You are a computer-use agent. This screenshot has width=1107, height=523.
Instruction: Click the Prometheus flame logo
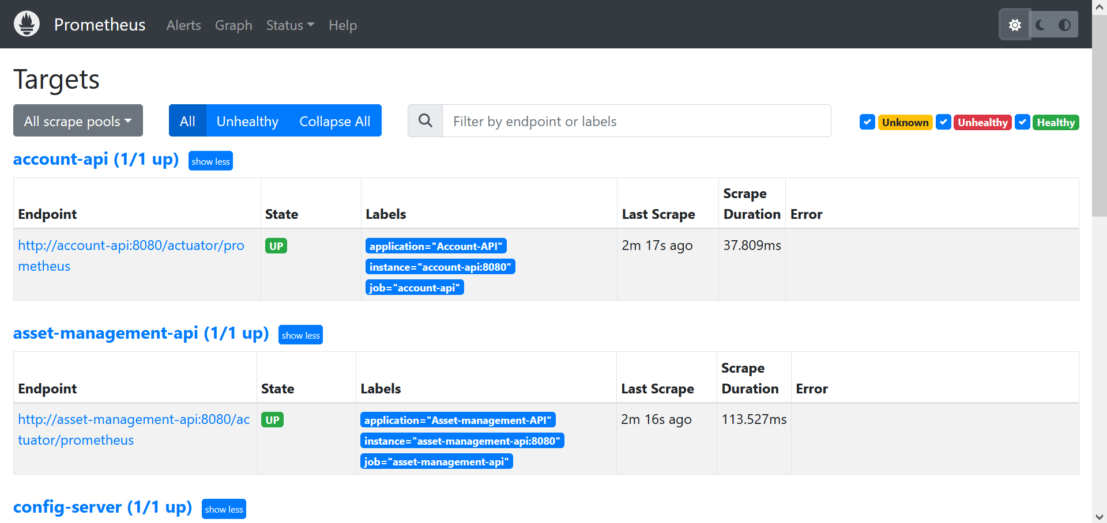[x=27, y=24]
